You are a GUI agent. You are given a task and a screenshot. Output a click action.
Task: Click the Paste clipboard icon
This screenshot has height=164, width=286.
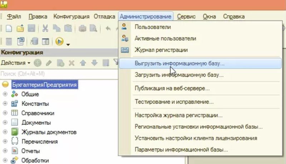68,29
